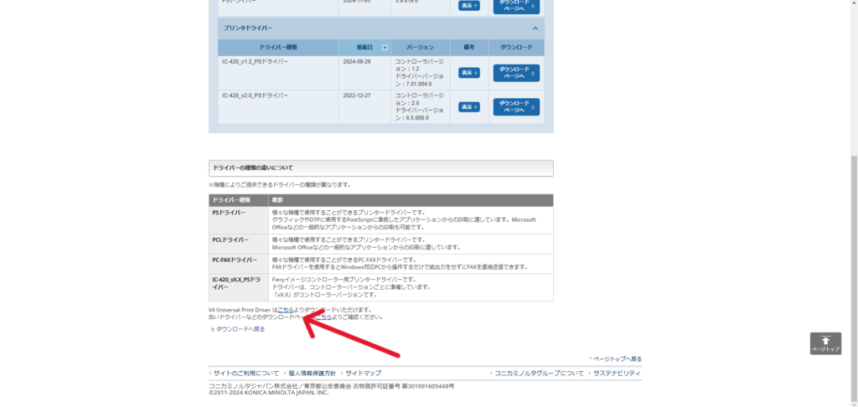Click こちら link for old drivers download page
This screenshot has width=858, height=407.
[x=323, y=317]
